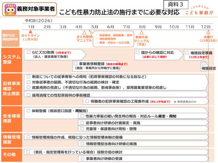Check the small 権限設定 box near 12月

pyautogui.click(x=204, y=63)
